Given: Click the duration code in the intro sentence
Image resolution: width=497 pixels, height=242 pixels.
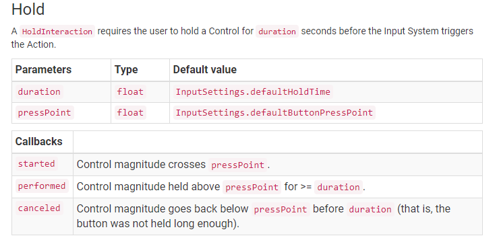Looking at the screenshot, I should click(x=277, y=32).
